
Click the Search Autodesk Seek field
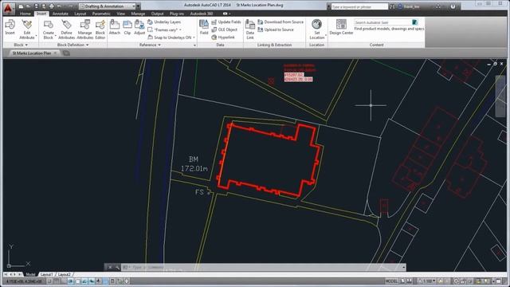(382, 22)
